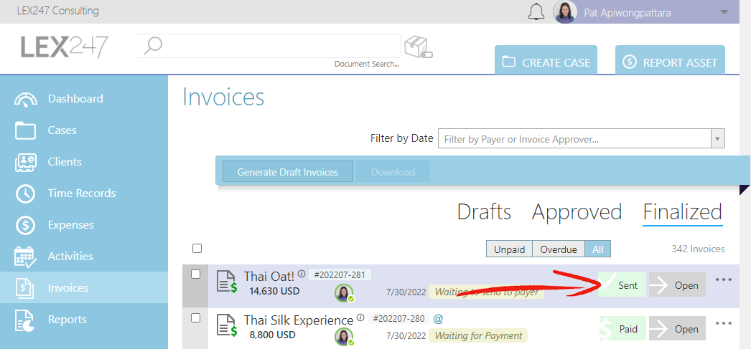The image size is (751, 349).
Task: Open Dashboard in the sidebar
Action: click(x=75, y=98)
